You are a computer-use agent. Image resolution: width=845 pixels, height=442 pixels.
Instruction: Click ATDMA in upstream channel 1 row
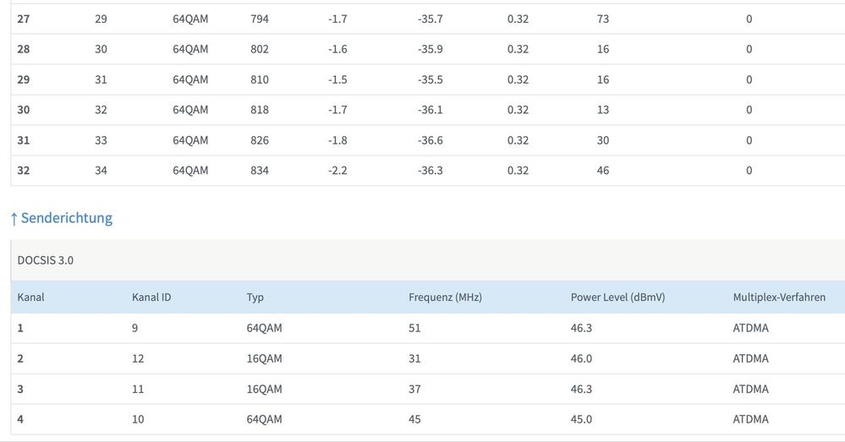[750, 328]
